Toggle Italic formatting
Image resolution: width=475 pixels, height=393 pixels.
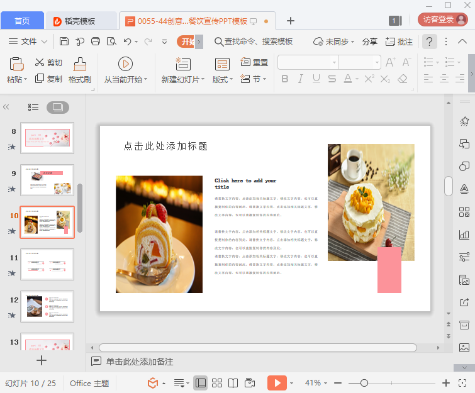[301, 79]
